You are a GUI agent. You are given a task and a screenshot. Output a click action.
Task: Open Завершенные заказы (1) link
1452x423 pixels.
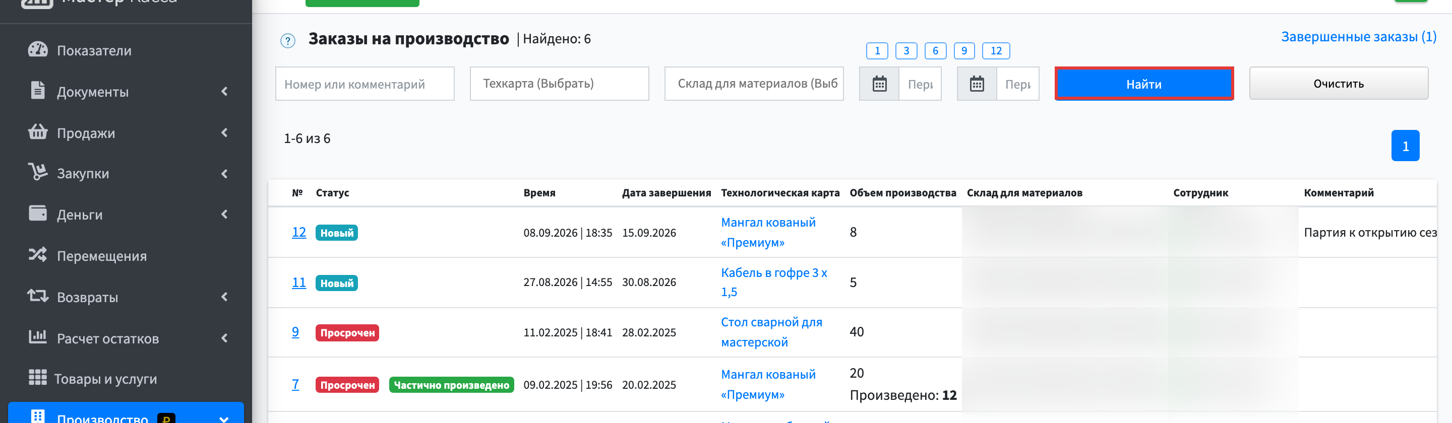[1358, 37]
